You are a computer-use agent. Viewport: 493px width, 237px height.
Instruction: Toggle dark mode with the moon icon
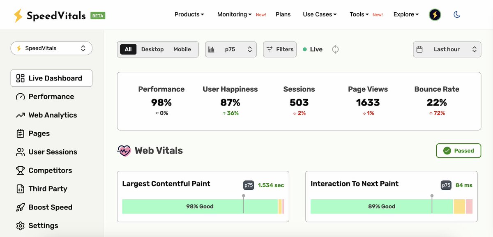click(x=456, y=14)
